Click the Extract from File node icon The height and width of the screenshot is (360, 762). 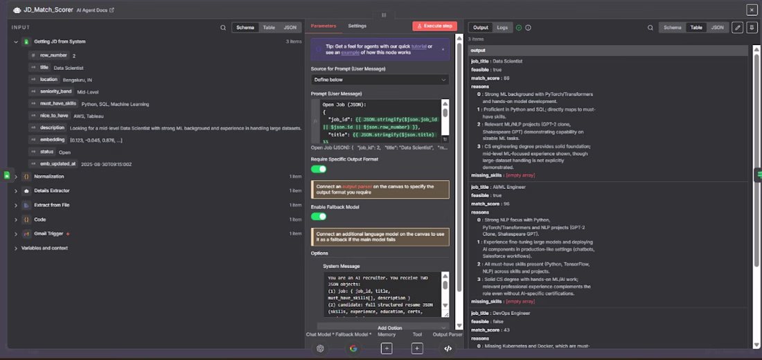26,205
